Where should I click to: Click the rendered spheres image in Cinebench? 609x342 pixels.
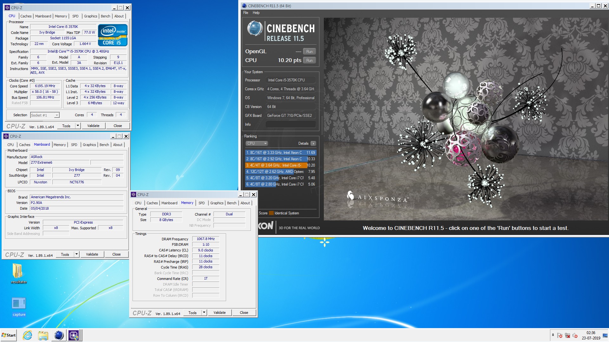466,119
